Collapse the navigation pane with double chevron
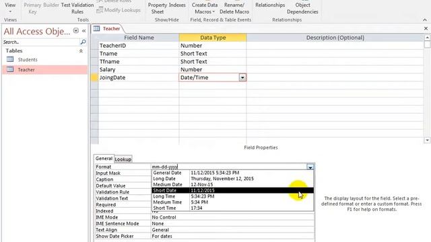Image resolution: width=431 pixels, height=242 pixels. click(84, 31)
